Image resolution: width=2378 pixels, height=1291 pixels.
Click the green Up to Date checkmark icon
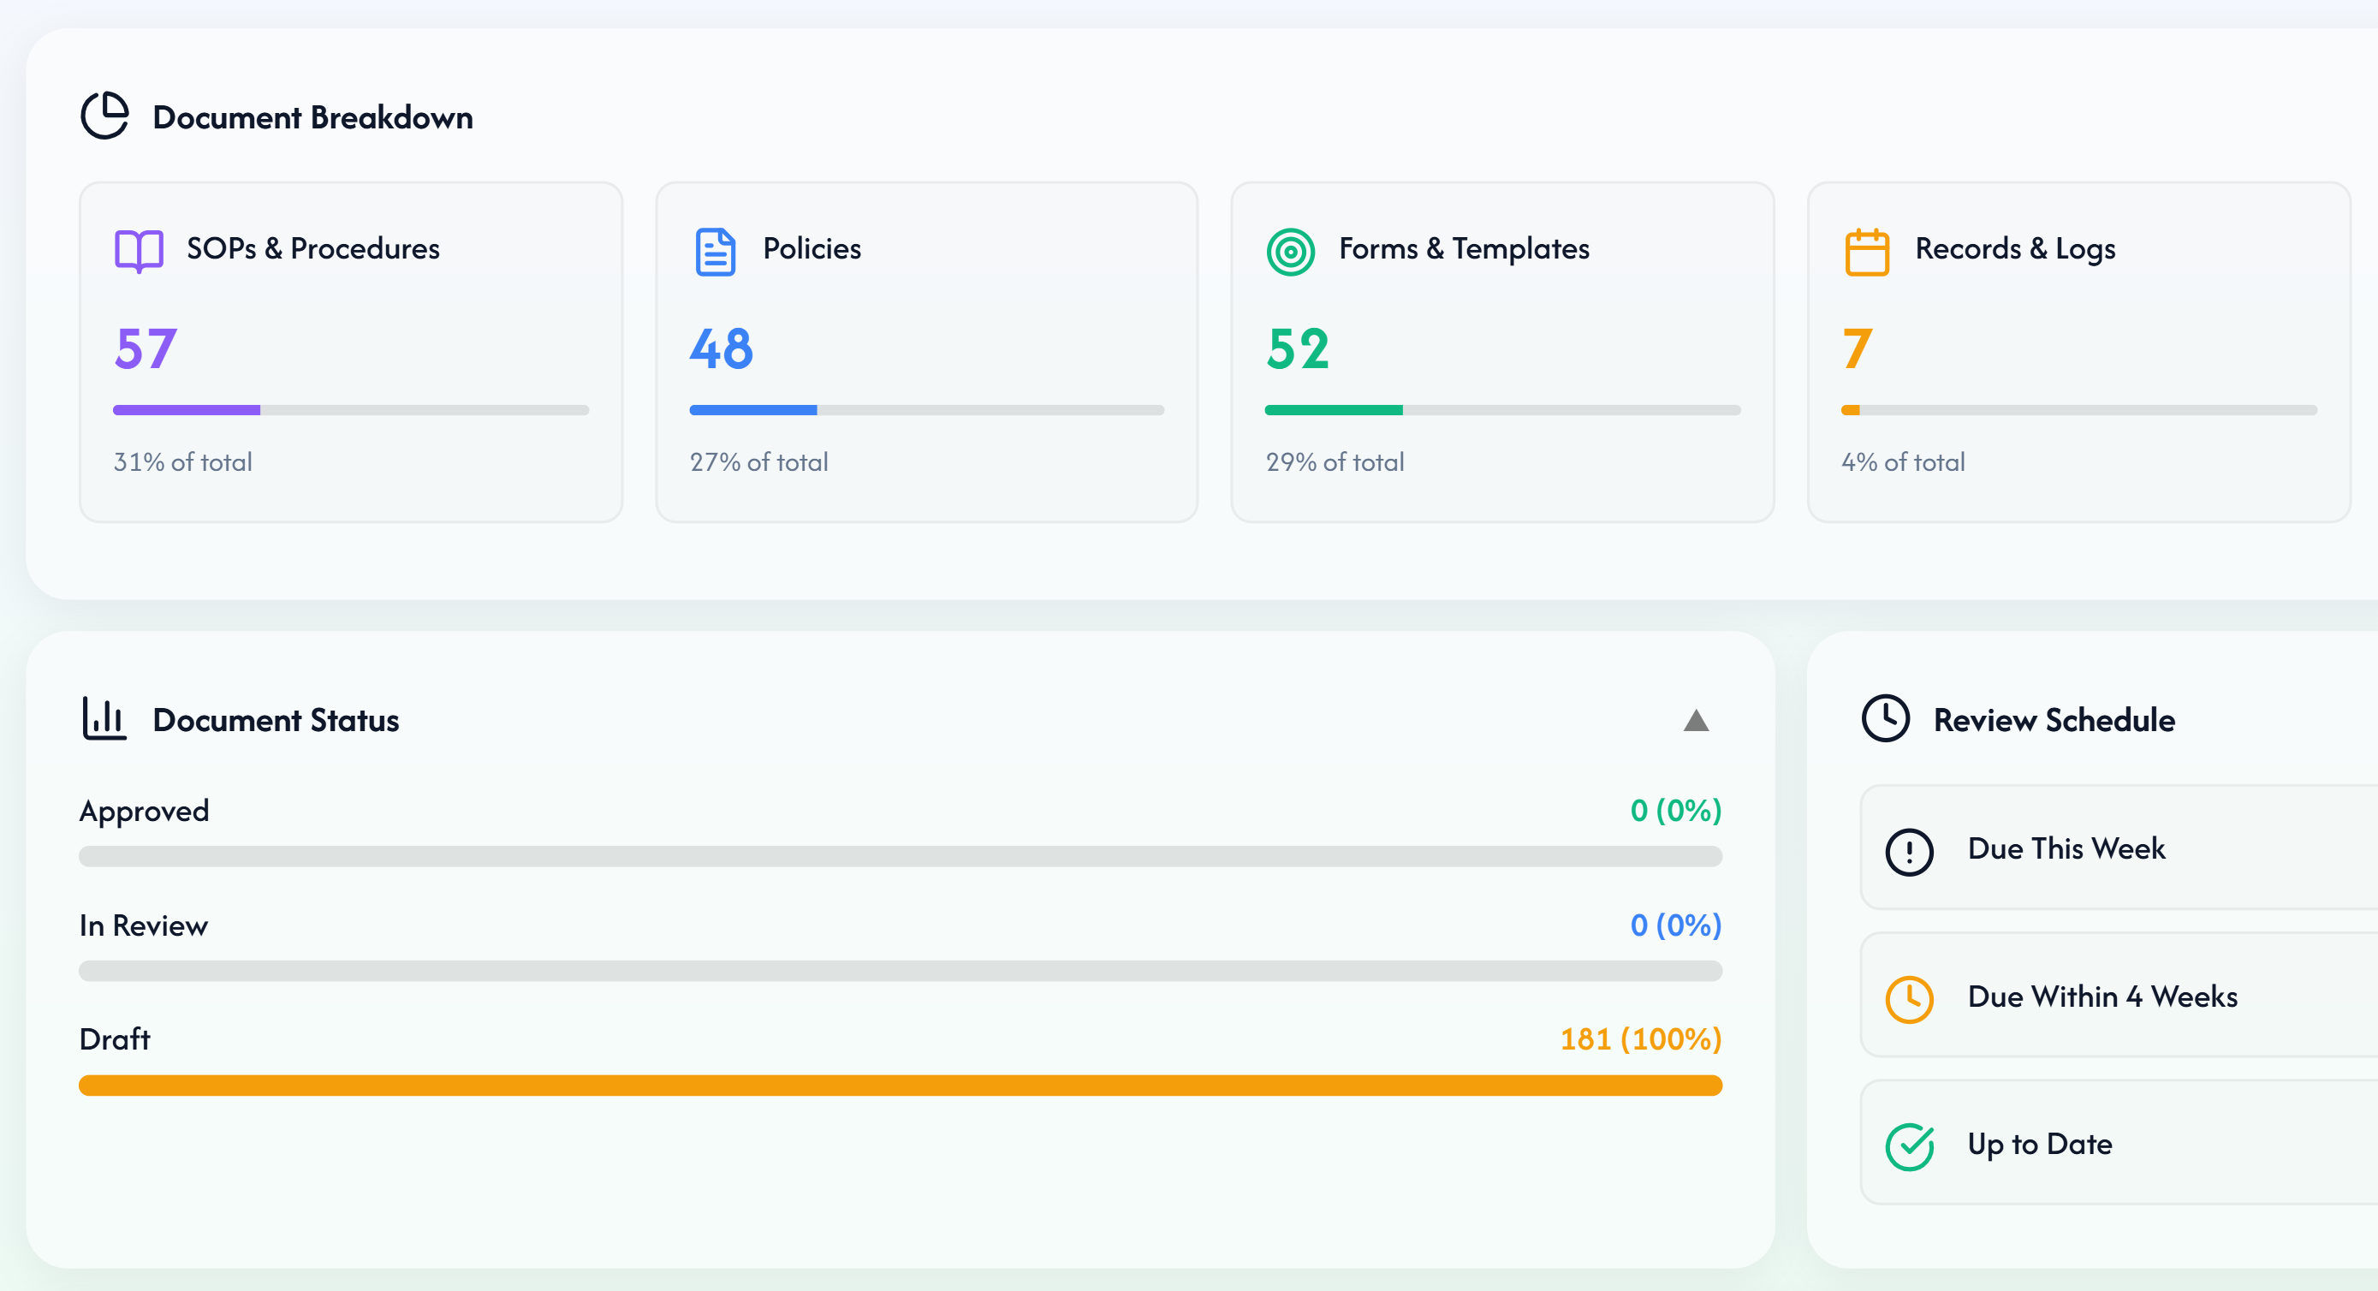click(x=1908, y=1146)
